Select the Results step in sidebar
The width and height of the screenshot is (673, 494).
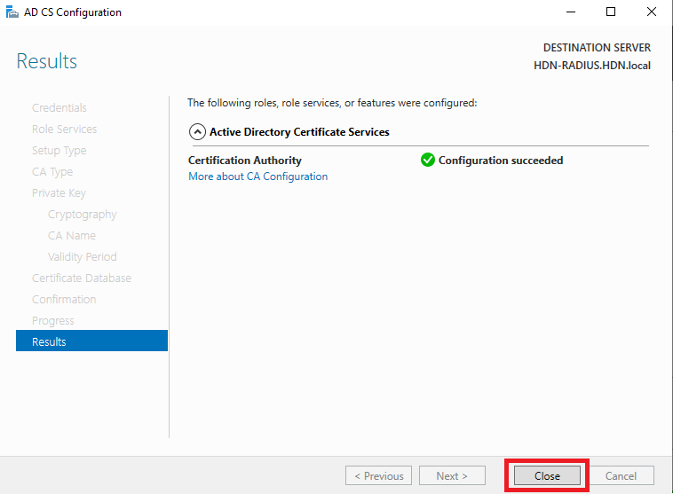pos(91,341)
